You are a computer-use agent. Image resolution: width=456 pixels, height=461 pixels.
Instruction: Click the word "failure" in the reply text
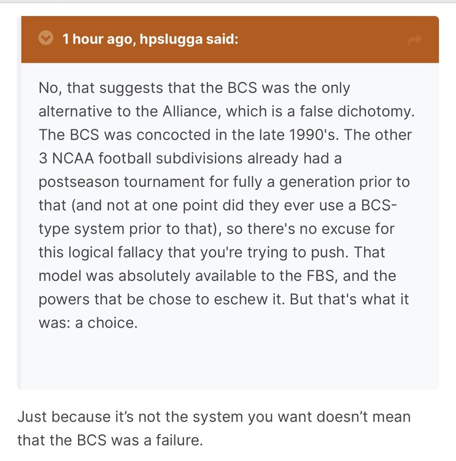click(x=176, y=441)
